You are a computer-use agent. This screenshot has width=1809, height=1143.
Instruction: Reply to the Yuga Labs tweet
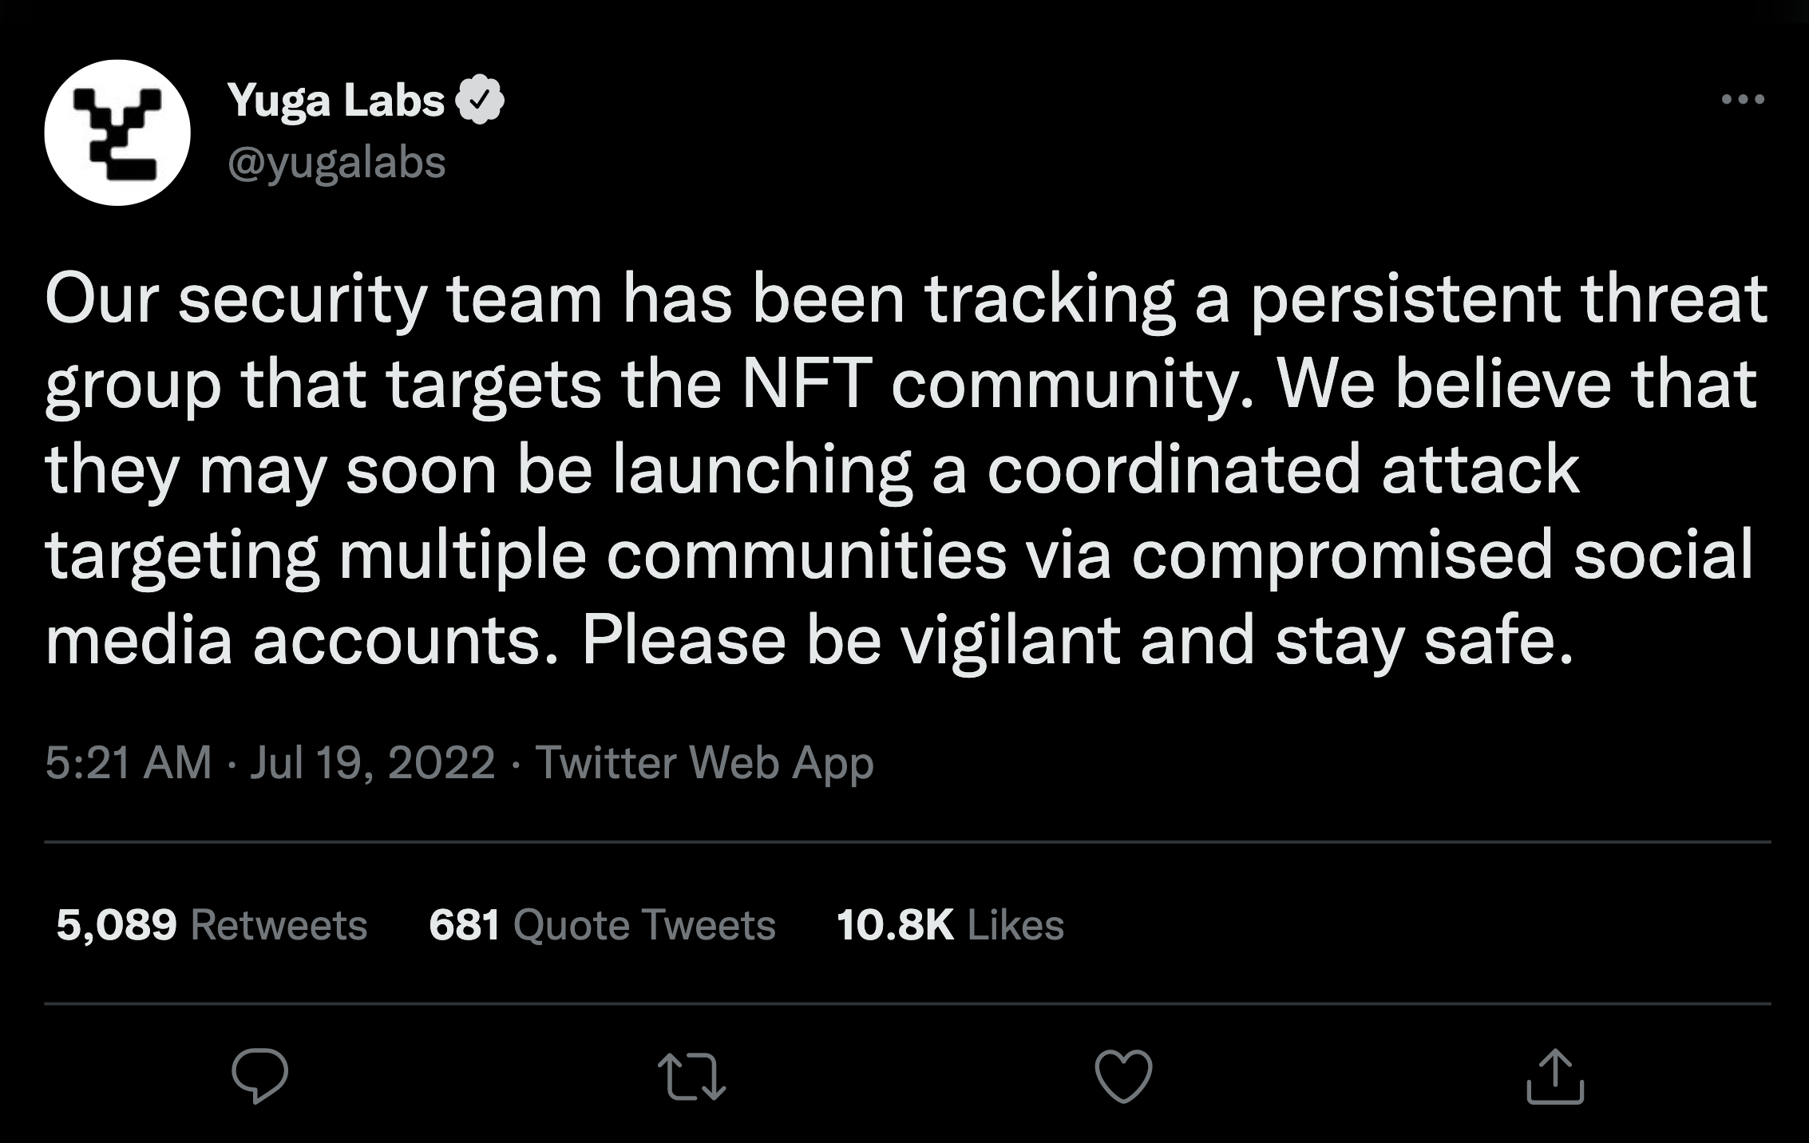pos(259,1076)
